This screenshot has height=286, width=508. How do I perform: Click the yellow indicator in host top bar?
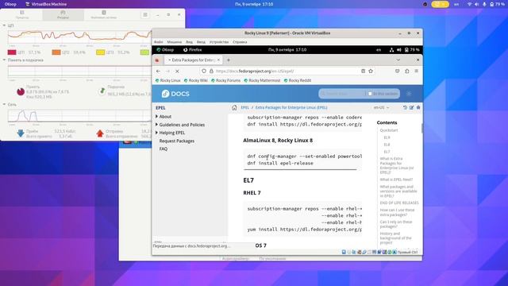tap(441, 4)
